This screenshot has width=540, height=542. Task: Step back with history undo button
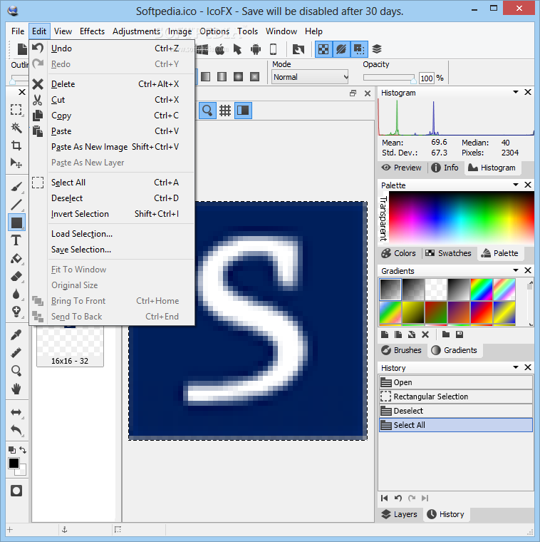point(398,498)
